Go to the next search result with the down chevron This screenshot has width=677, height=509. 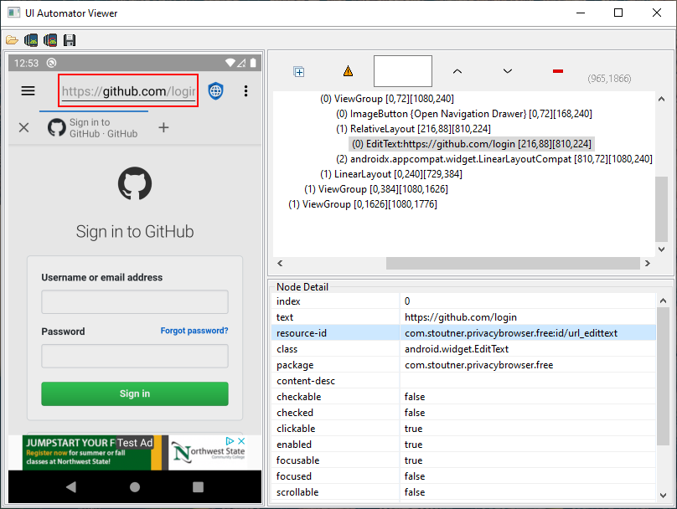coord(508,71)
